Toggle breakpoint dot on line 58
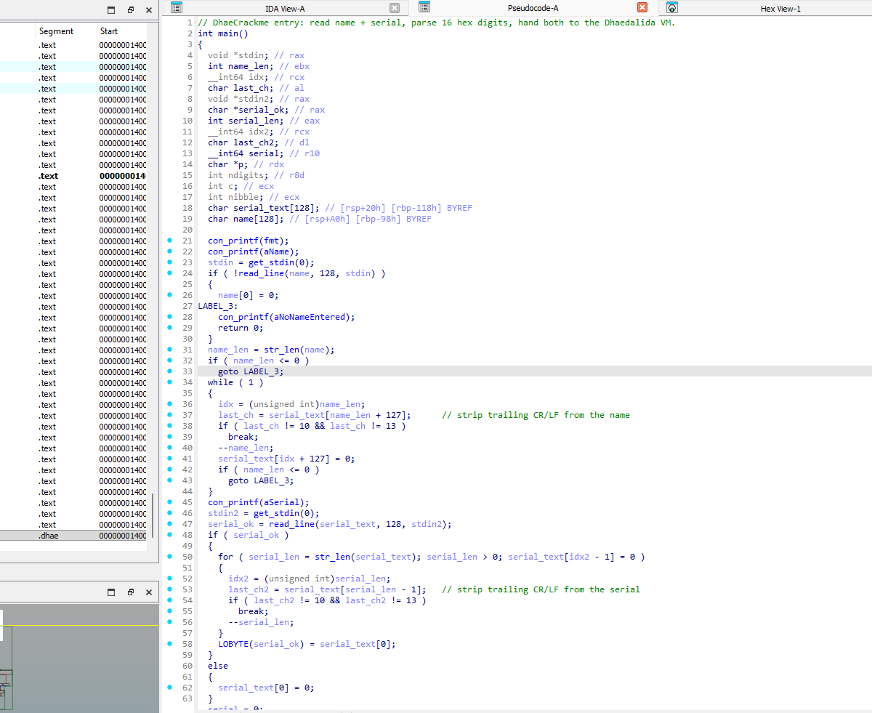The image size is (872, 713). (169, 644)
